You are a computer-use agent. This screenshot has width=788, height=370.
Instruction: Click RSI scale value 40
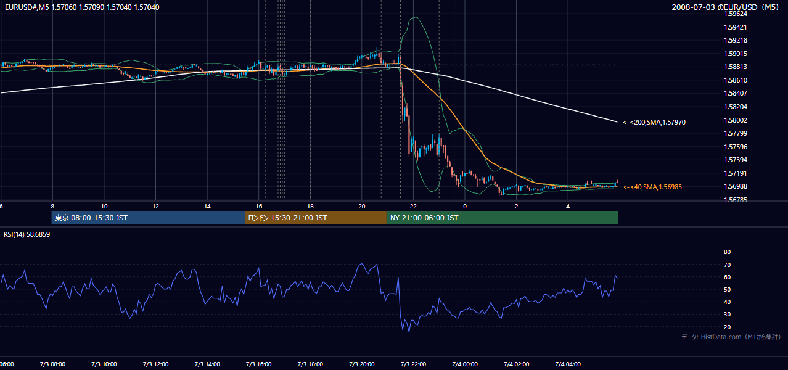click(727, 302)
